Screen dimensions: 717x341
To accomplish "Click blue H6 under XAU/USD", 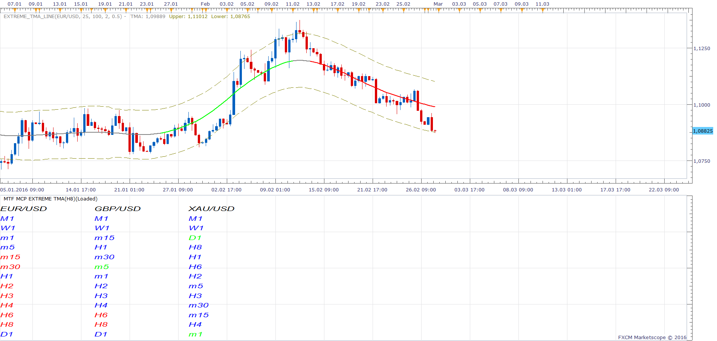I will coord(196,267).
